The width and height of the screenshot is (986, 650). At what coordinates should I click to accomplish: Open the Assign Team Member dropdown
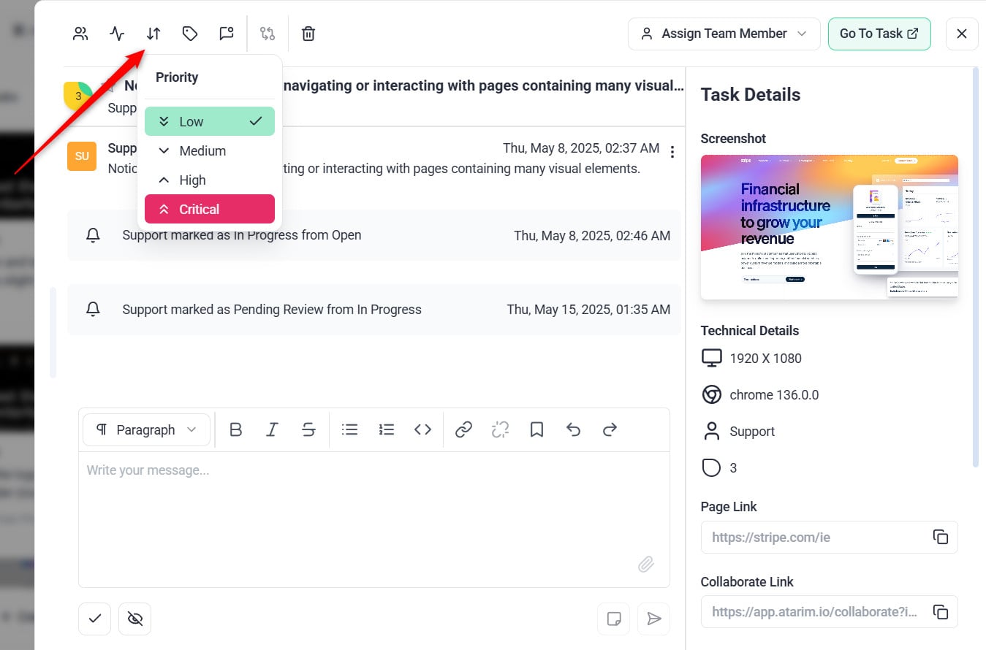(724, 34)
